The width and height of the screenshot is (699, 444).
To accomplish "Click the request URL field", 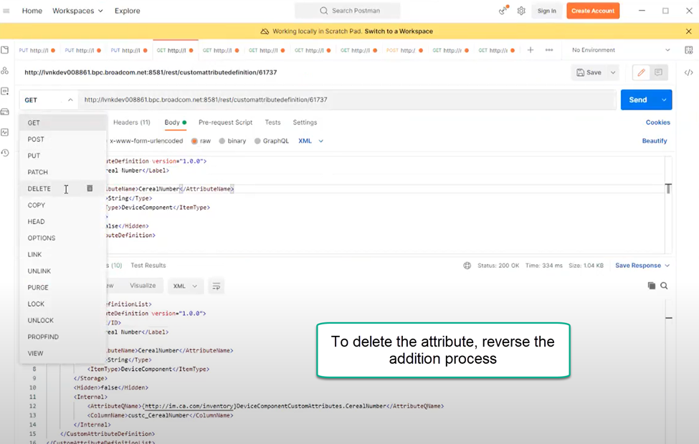I will [x=347, y=100].
